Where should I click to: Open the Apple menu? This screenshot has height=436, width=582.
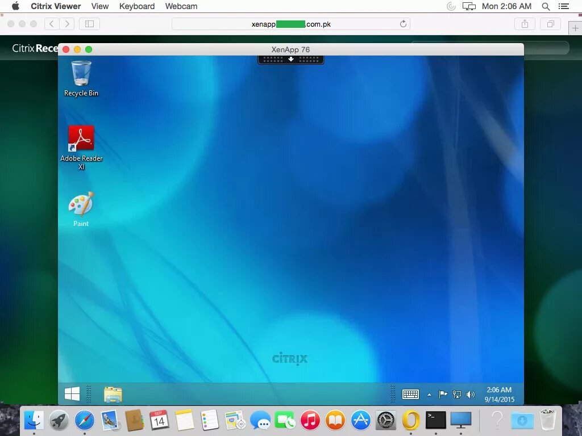tap(15, 6)
